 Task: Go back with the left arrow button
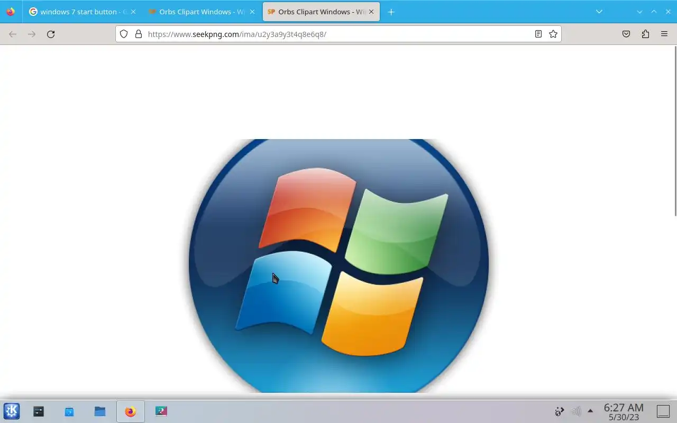[x=13, y=34]
